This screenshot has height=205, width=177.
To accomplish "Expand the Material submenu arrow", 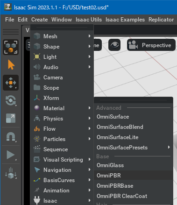I will point(90,108).
